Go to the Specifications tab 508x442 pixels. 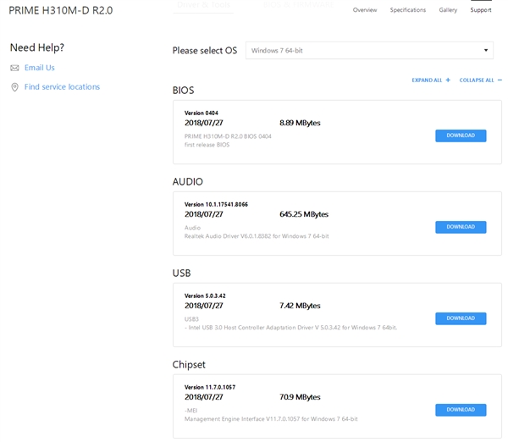click(x=408, y=10)
